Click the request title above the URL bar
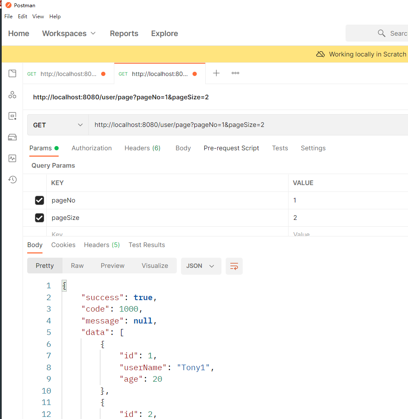Image resolution: width=408 pixels, height=419 pixels. [x=121, y=97]
